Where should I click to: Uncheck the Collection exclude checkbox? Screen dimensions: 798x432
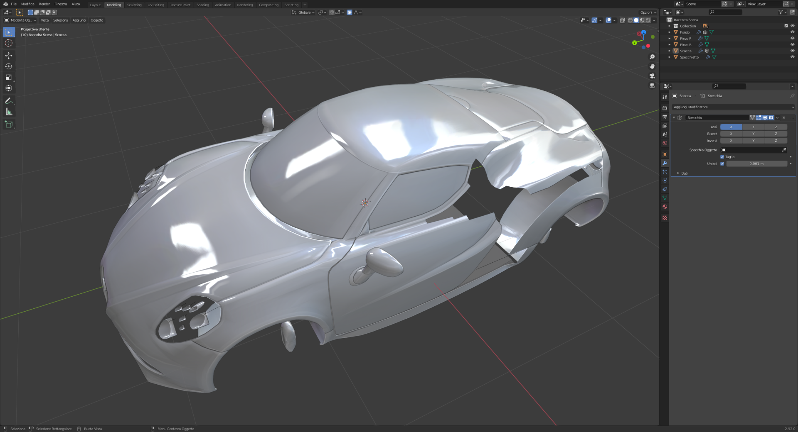786,26
